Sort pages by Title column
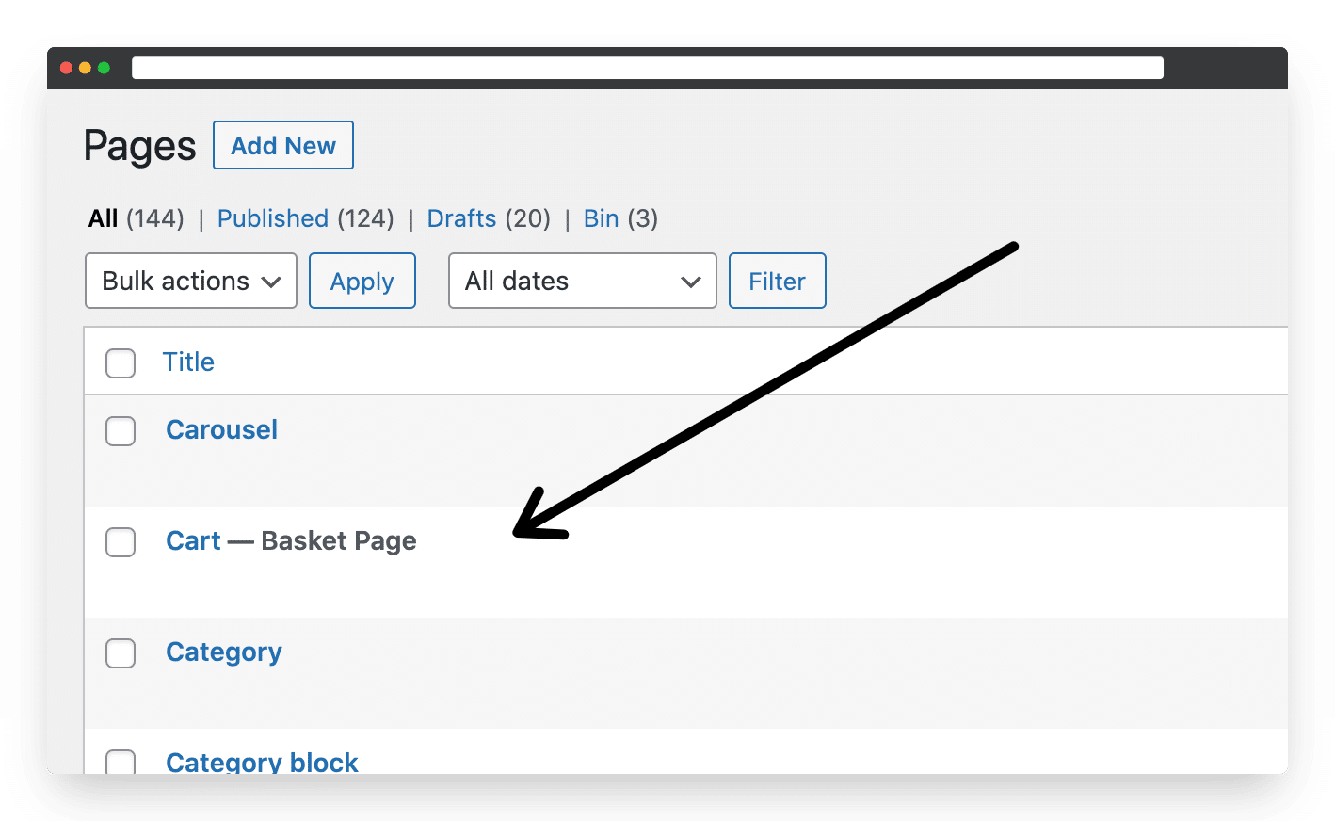The image size is (1335, 821). point(188,362)
